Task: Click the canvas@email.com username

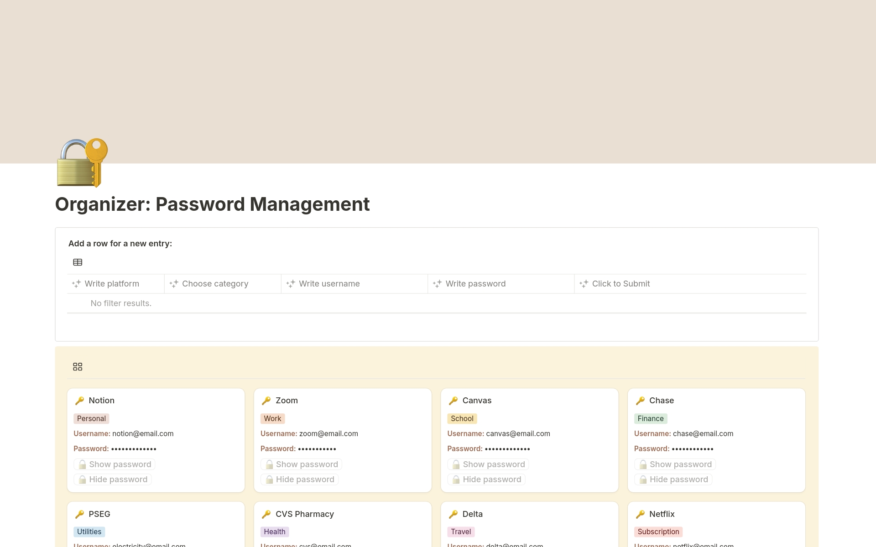Action: tap(518, 434)
